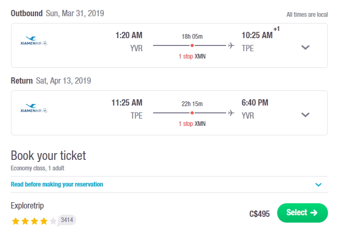Expand return flight details chevron
342x232 pixels.
coord(305,115)
